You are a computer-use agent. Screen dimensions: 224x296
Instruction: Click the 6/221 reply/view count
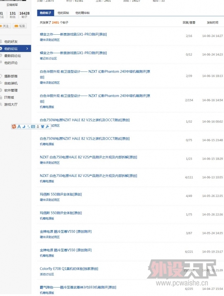point(189,252)
